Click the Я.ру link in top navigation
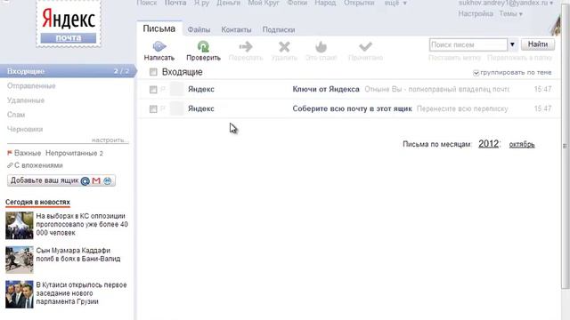This screenshot has width=570, height=320. click(x=201, y=3)
